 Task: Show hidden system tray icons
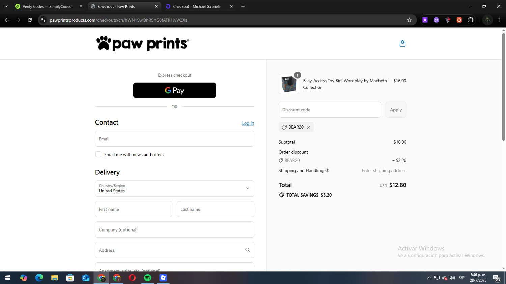point(429,278)
